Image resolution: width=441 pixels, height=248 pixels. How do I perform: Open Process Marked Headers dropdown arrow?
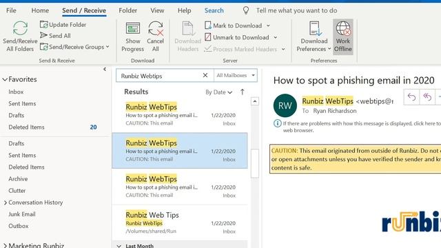(x=283, y=49)
